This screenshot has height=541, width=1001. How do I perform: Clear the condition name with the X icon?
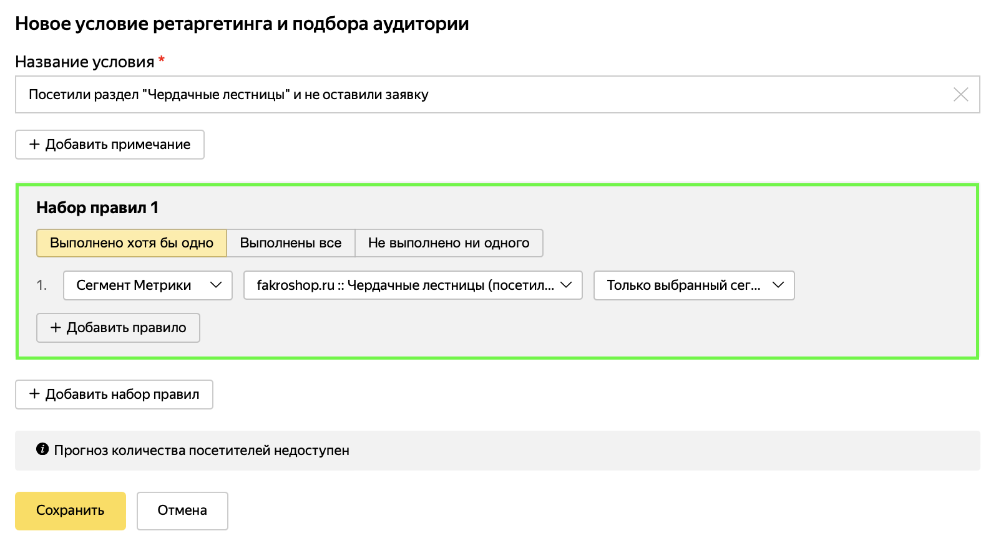click(x=960, y=95)
